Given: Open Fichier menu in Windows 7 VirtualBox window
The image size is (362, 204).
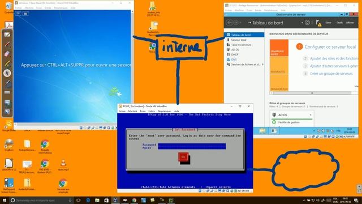Looking at the screenshot, I should pyautogui.click(x=18, y=8).
